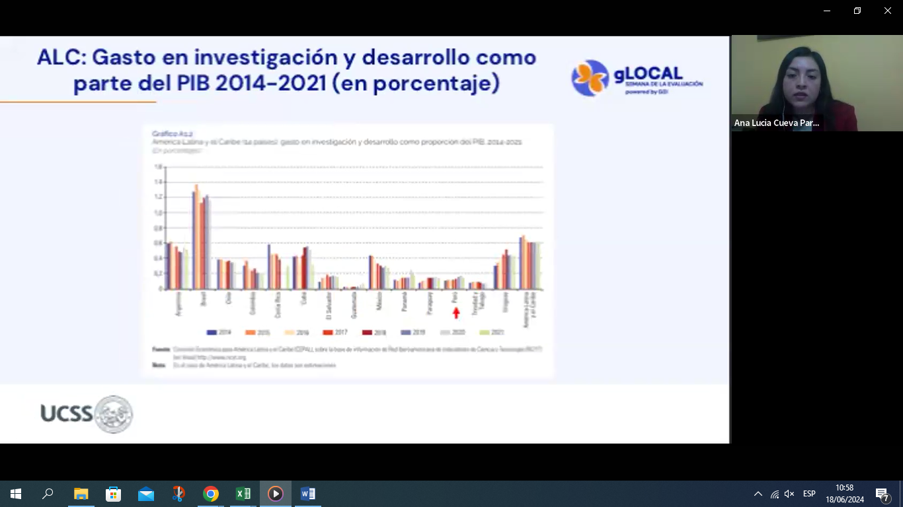Toggle the muted volume speaker icon
This screenshot has height=507, width=903.
tap(789, 494)
